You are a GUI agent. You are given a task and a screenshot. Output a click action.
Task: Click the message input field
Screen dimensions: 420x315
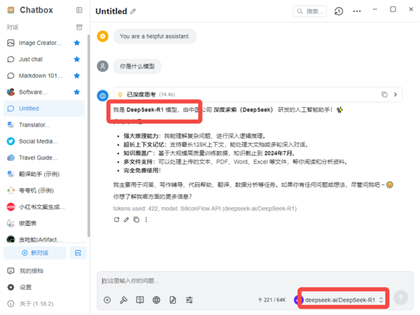pyautogui.click(x=255, y=281)
